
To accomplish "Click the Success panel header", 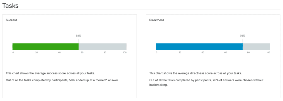I will [69, 20].
